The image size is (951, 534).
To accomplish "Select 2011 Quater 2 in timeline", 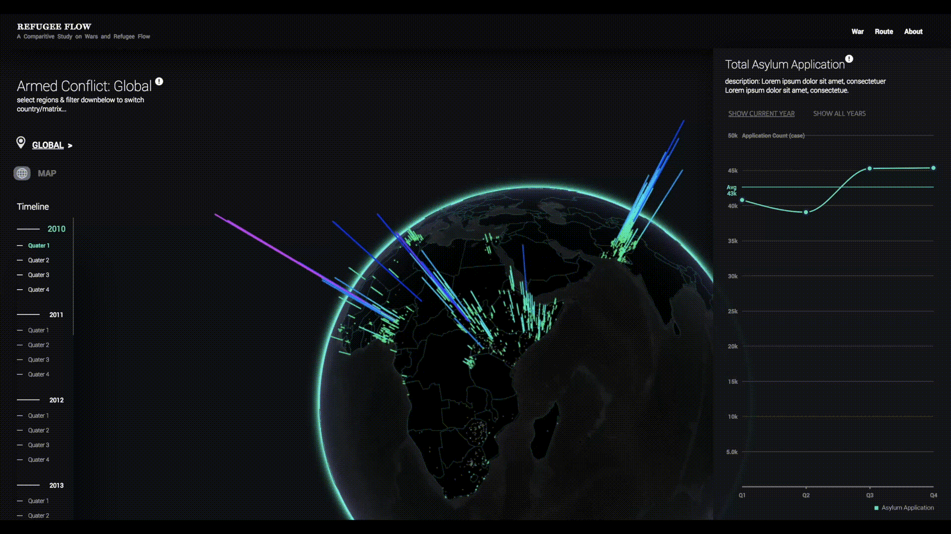I will click(39, 345).
